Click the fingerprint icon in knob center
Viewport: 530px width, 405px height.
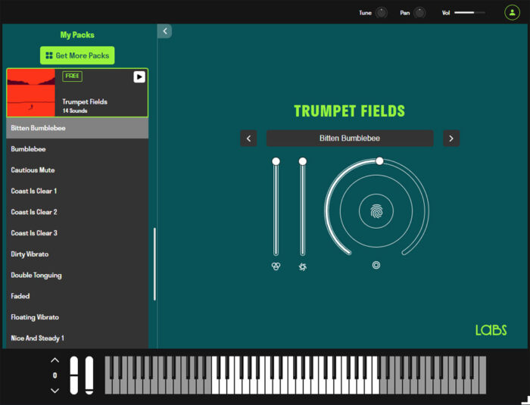[x=376, y=212]
